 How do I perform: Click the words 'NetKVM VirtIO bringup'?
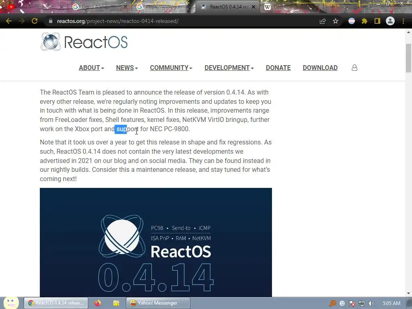click(215, 120)
